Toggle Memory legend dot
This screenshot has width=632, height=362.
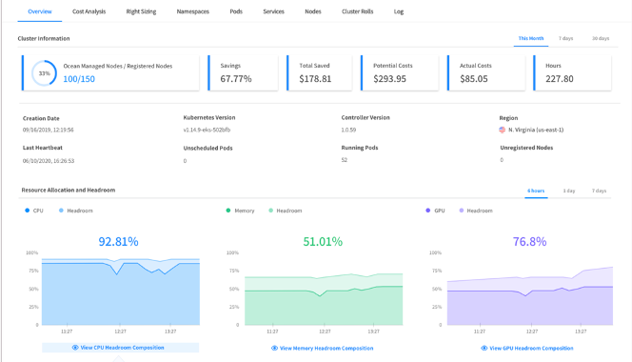point(228,211)
